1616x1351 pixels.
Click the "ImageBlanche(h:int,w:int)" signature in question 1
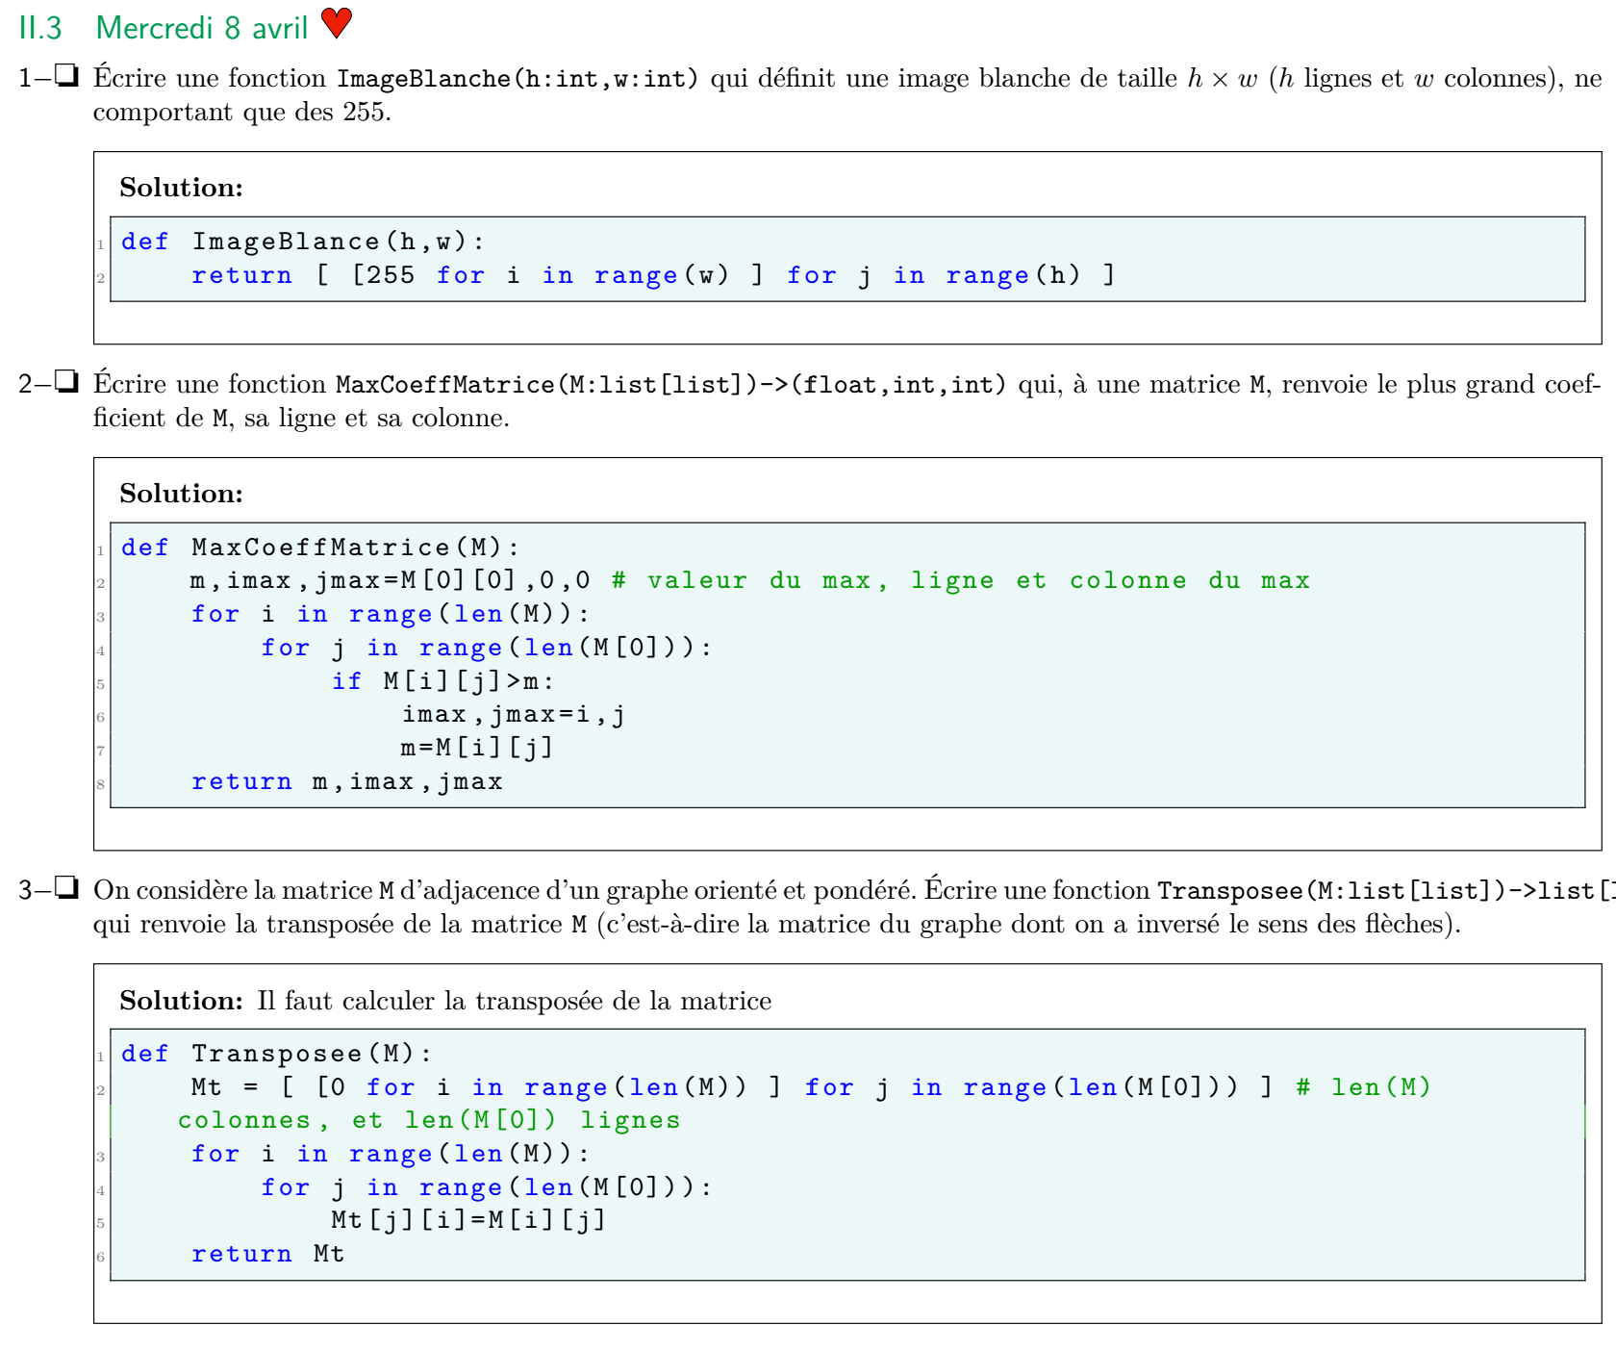pyautogui.click(x=518, y=78)
